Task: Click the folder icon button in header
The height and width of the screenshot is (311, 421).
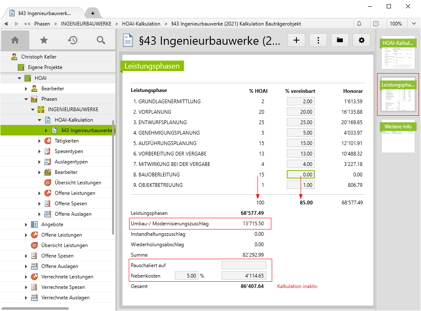Action: [x=340, y=40]
